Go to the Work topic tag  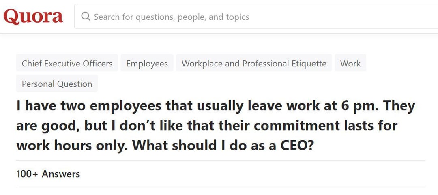pyautogui.click(x=350, y=64)
